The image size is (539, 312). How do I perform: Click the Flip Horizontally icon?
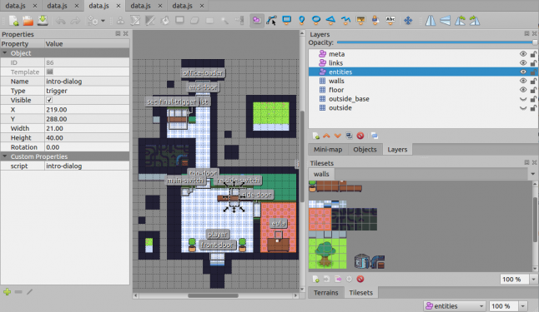pos(431,21)
